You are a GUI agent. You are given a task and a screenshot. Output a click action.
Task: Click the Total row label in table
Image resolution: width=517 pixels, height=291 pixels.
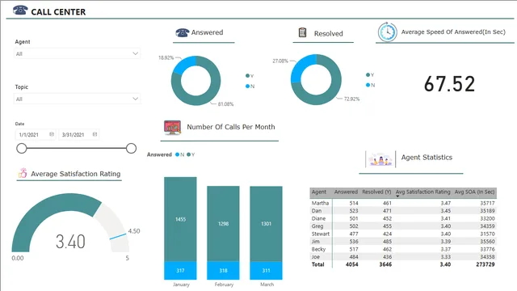pos(317,264)
